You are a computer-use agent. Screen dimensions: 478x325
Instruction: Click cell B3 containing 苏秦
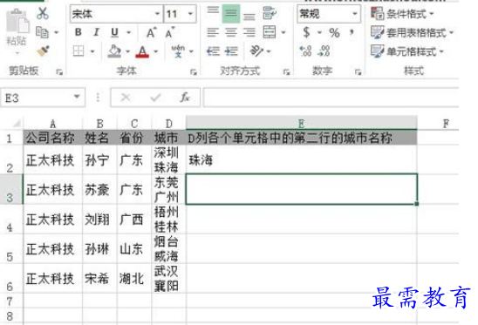tap(99, 189)
